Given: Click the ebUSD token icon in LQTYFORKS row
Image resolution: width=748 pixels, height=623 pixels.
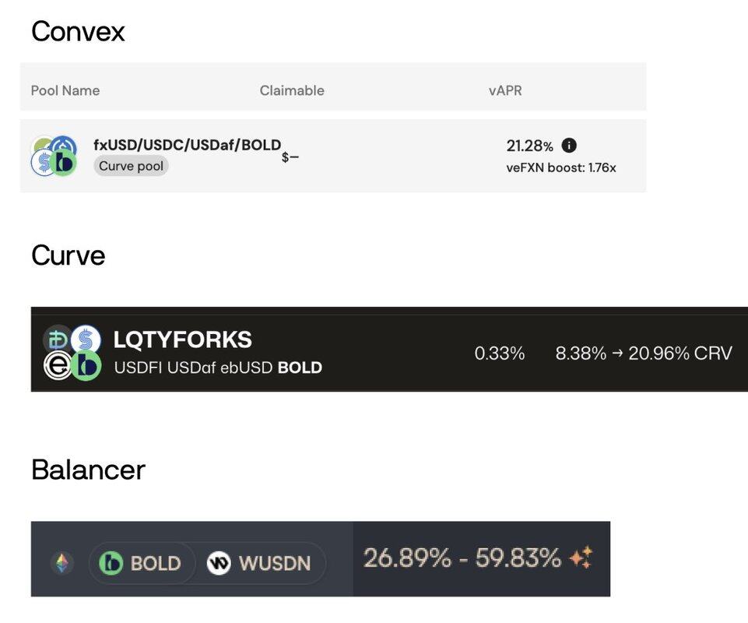Looking at the screenshot, I should (x=58, y=365).
